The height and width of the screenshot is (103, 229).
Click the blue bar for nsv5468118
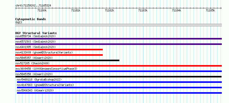[x=119, y=82]
